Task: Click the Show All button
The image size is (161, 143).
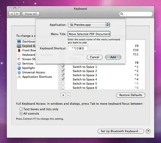Action: 31,14
